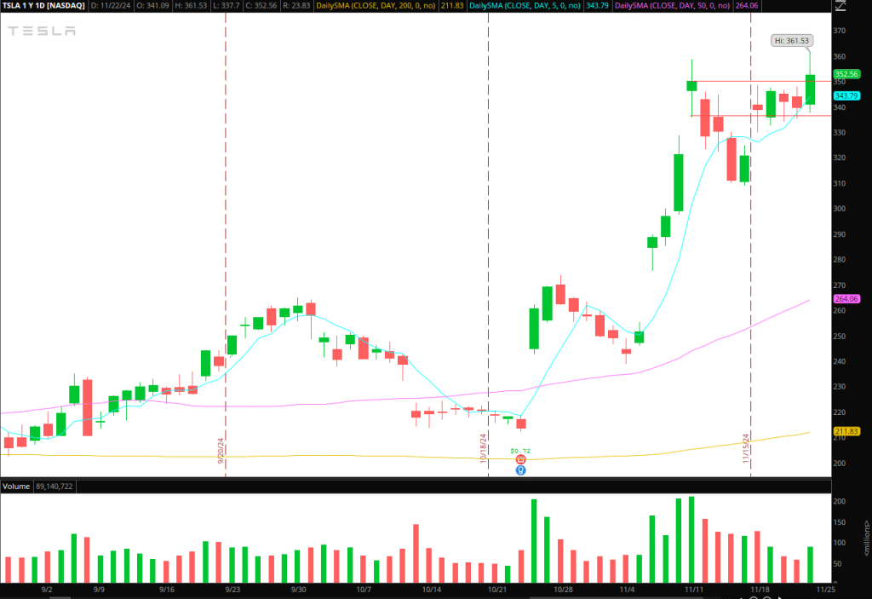Select the yellow 211.83 axis price tag
Screen dimensions: 872x599
click(x=846, y=431)
